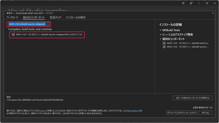Image resolution: width=219 pixels, height=123 pixels.
Task: Toggle x64/x86 Spectre checkbox in install details
Action: pos(164,47)
